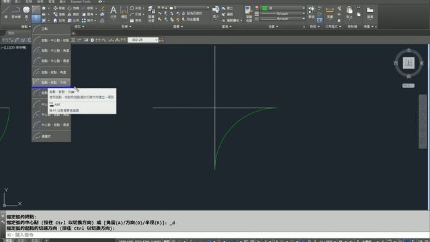The image size is (430, 242).
Task: Close the command line window
Action: coord(3,216)
